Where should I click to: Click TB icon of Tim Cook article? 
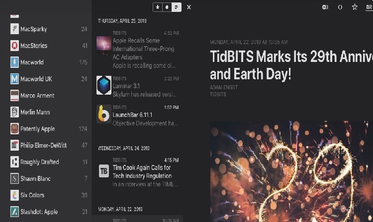pos(104,171)
